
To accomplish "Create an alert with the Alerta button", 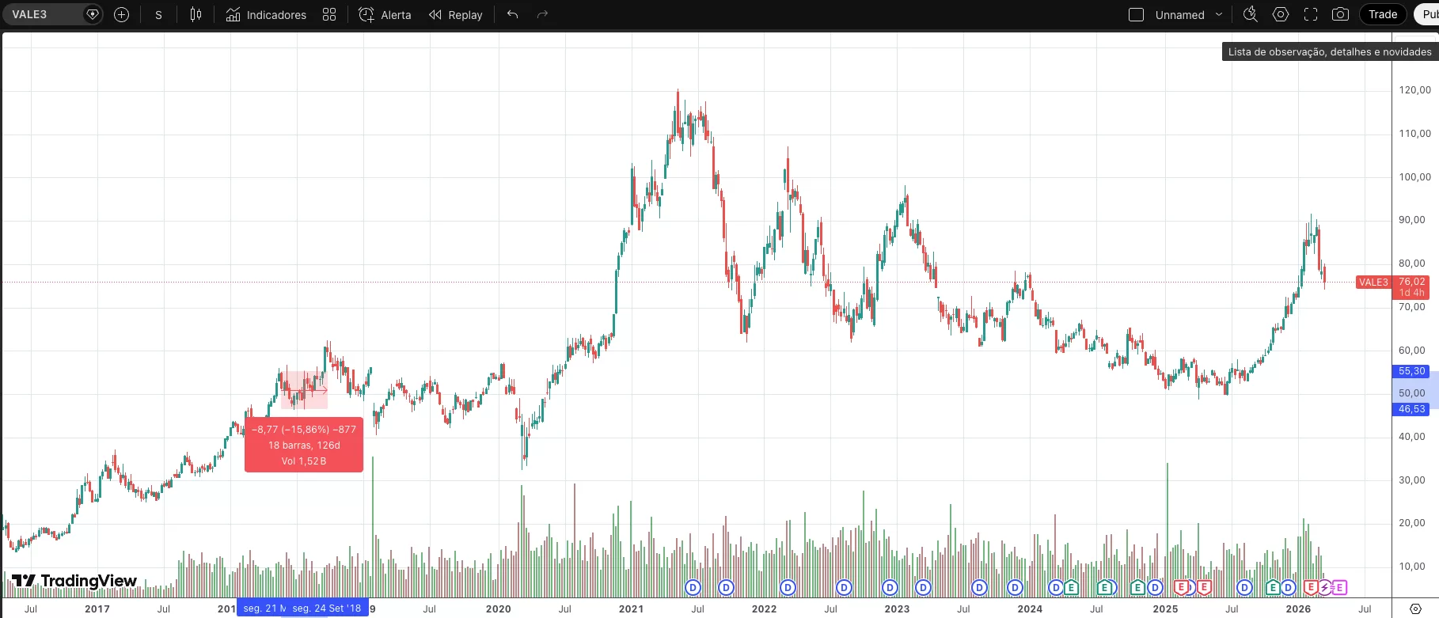I will pos(385,14).
